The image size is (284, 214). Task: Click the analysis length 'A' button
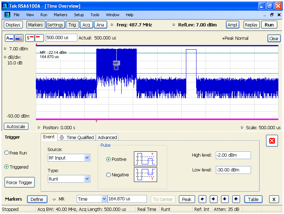(9, 38)
